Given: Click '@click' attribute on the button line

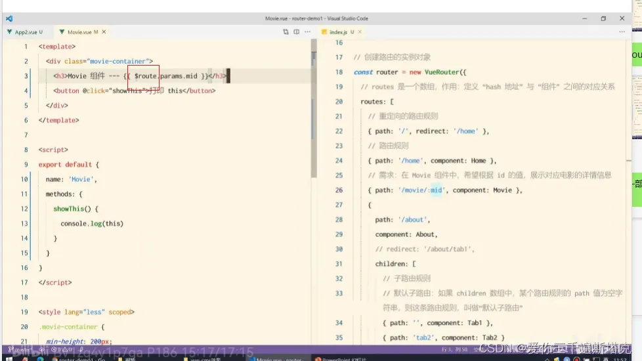Looking at the screenshot, I should [94, 91].
